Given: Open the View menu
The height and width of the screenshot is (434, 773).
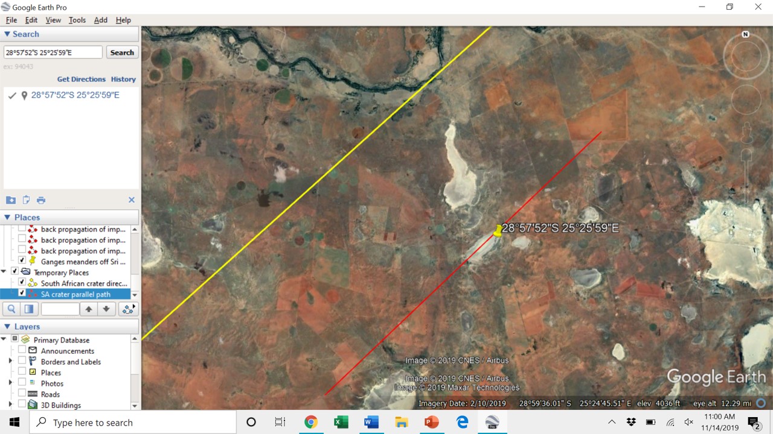Looking at the screenshot, I should (53, 20).
